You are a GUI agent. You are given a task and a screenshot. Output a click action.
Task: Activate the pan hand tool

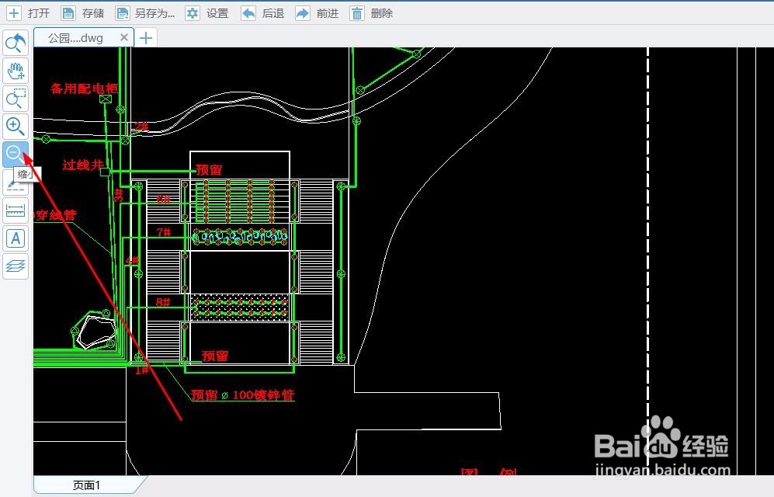pos(16,71)
